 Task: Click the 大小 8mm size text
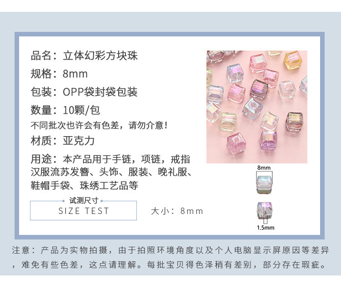coord(177,211)
